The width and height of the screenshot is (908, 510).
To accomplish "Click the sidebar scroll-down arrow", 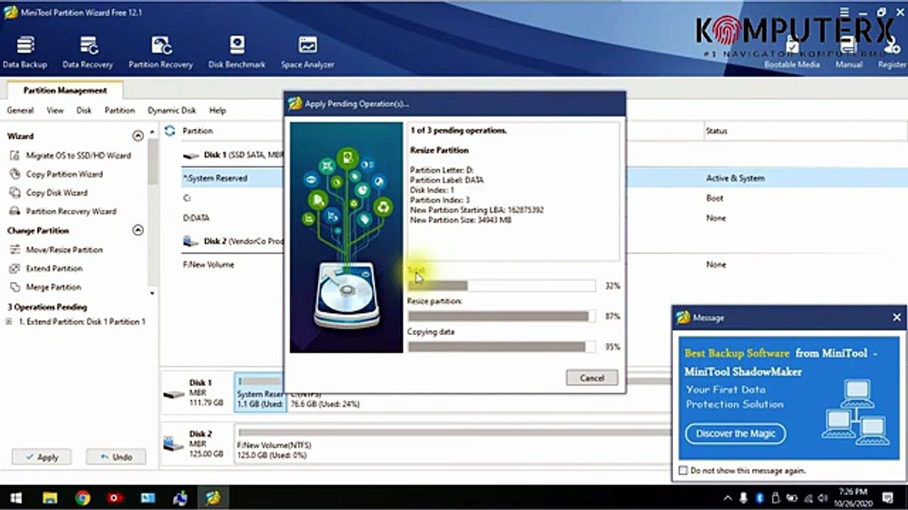I will click(x=153, y=292).
